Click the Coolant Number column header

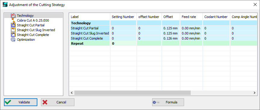tap(216, 17)
